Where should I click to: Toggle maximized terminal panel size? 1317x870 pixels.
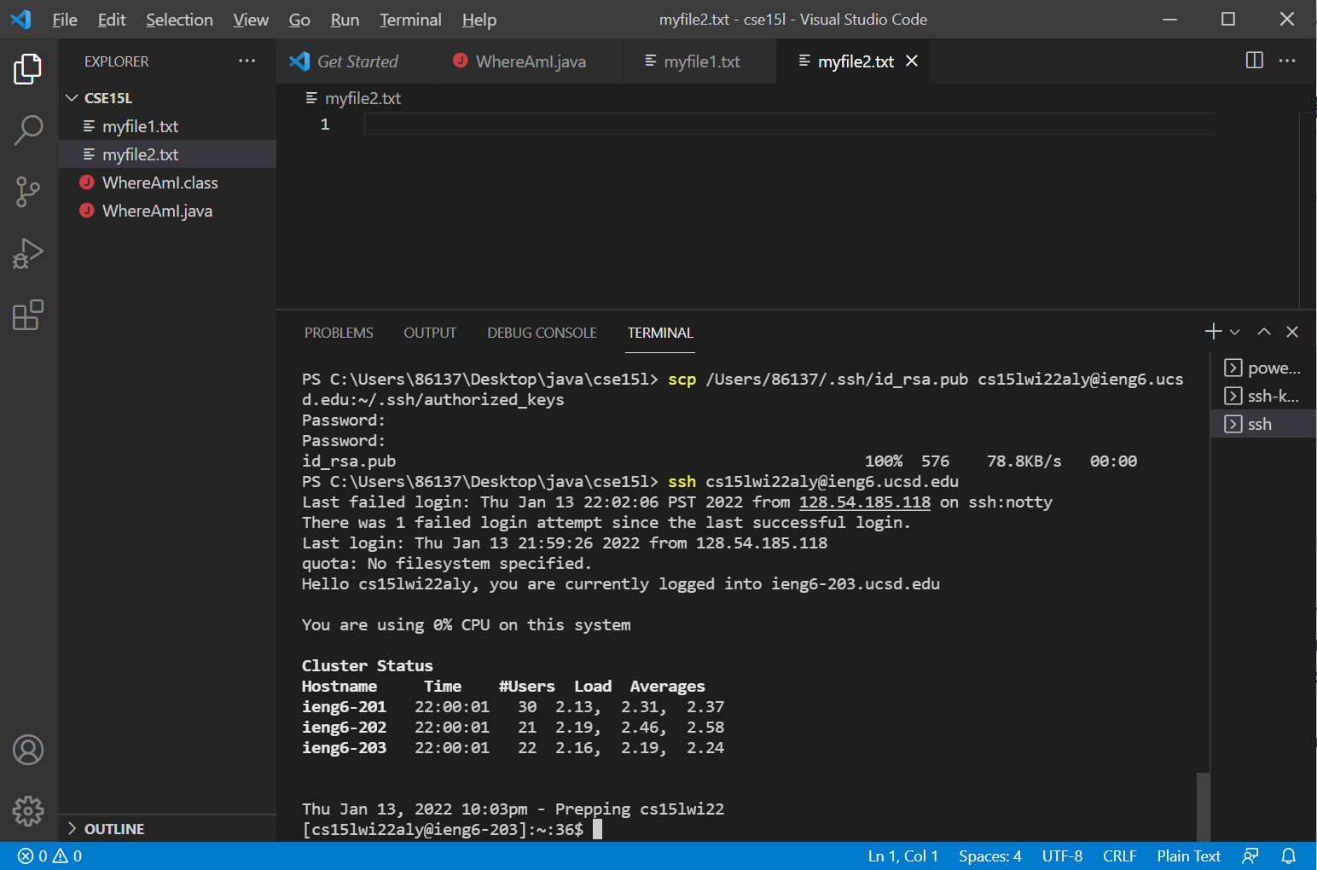point(1264,332)
